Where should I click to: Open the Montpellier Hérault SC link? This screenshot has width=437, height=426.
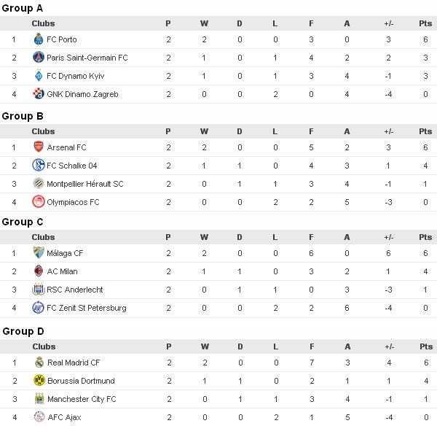point(84,184)
